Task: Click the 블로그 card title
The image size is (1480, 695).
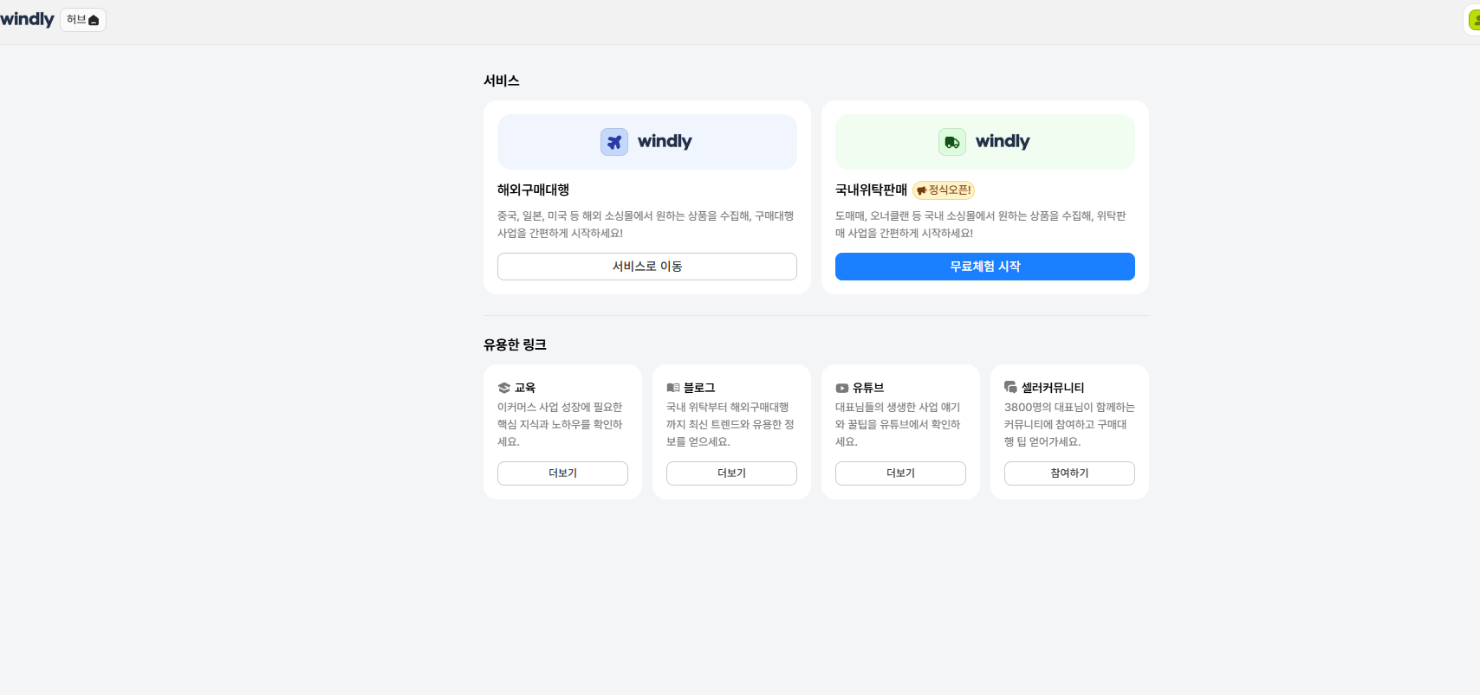Action: pyautogui.click(x=699, y=388)
